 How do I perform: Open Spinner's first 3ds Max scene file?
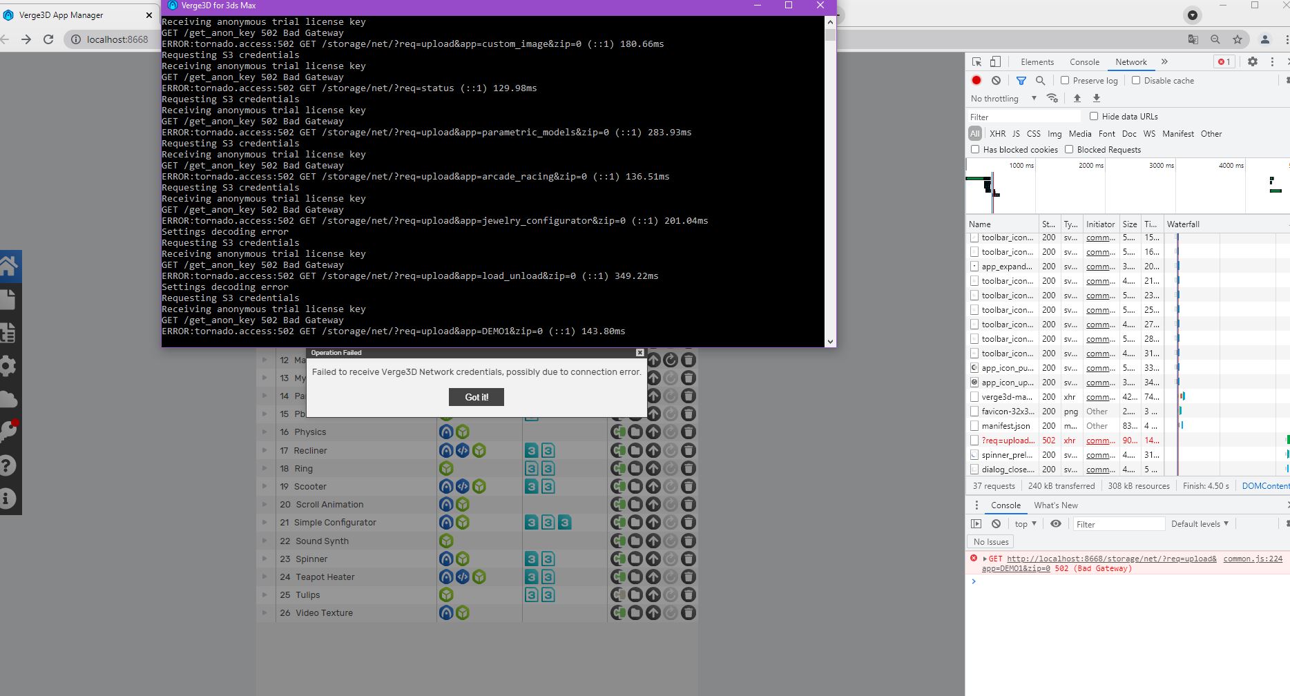(x=531, y=559)
